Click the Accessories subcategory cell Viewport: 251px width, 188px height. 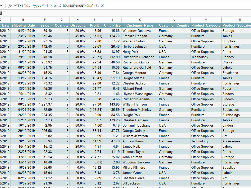pyautogui.click(x=236, y=141)
